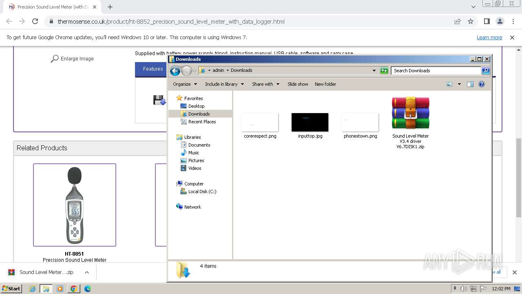Select Network in navigation pane
This screenshot has width=522, height=294.
click(192, 207)
